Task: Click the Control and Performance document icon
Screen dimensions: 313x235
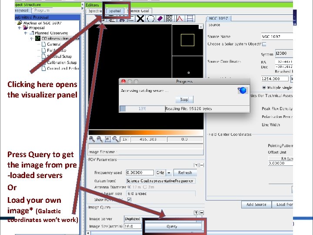Action: click(44, 68)
